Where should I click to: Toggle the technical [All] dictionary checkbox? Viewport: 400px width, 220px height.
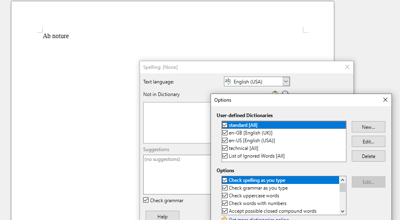(x=225, y=148)
